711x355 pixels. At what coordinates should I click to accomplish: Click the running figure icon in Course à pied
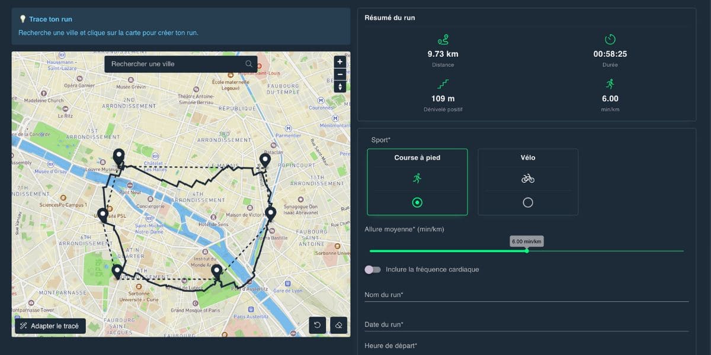417,178
